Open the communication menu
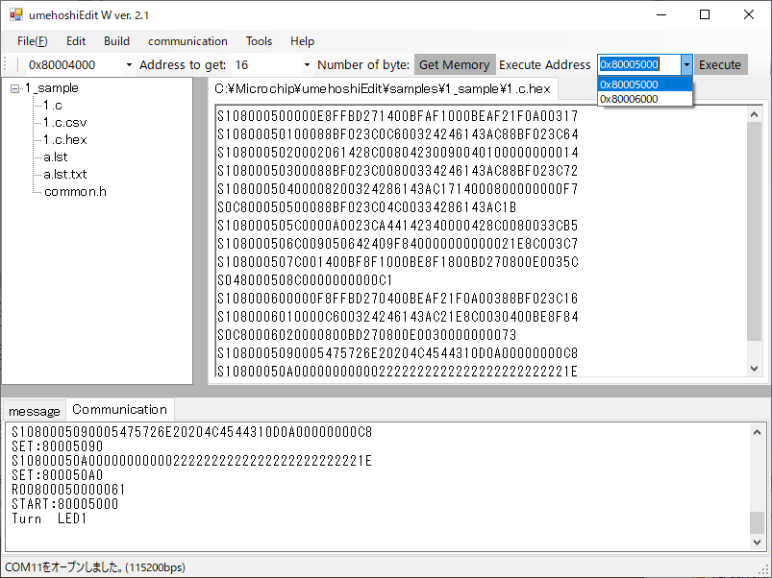The image size is (772, 578). [187, 41]
